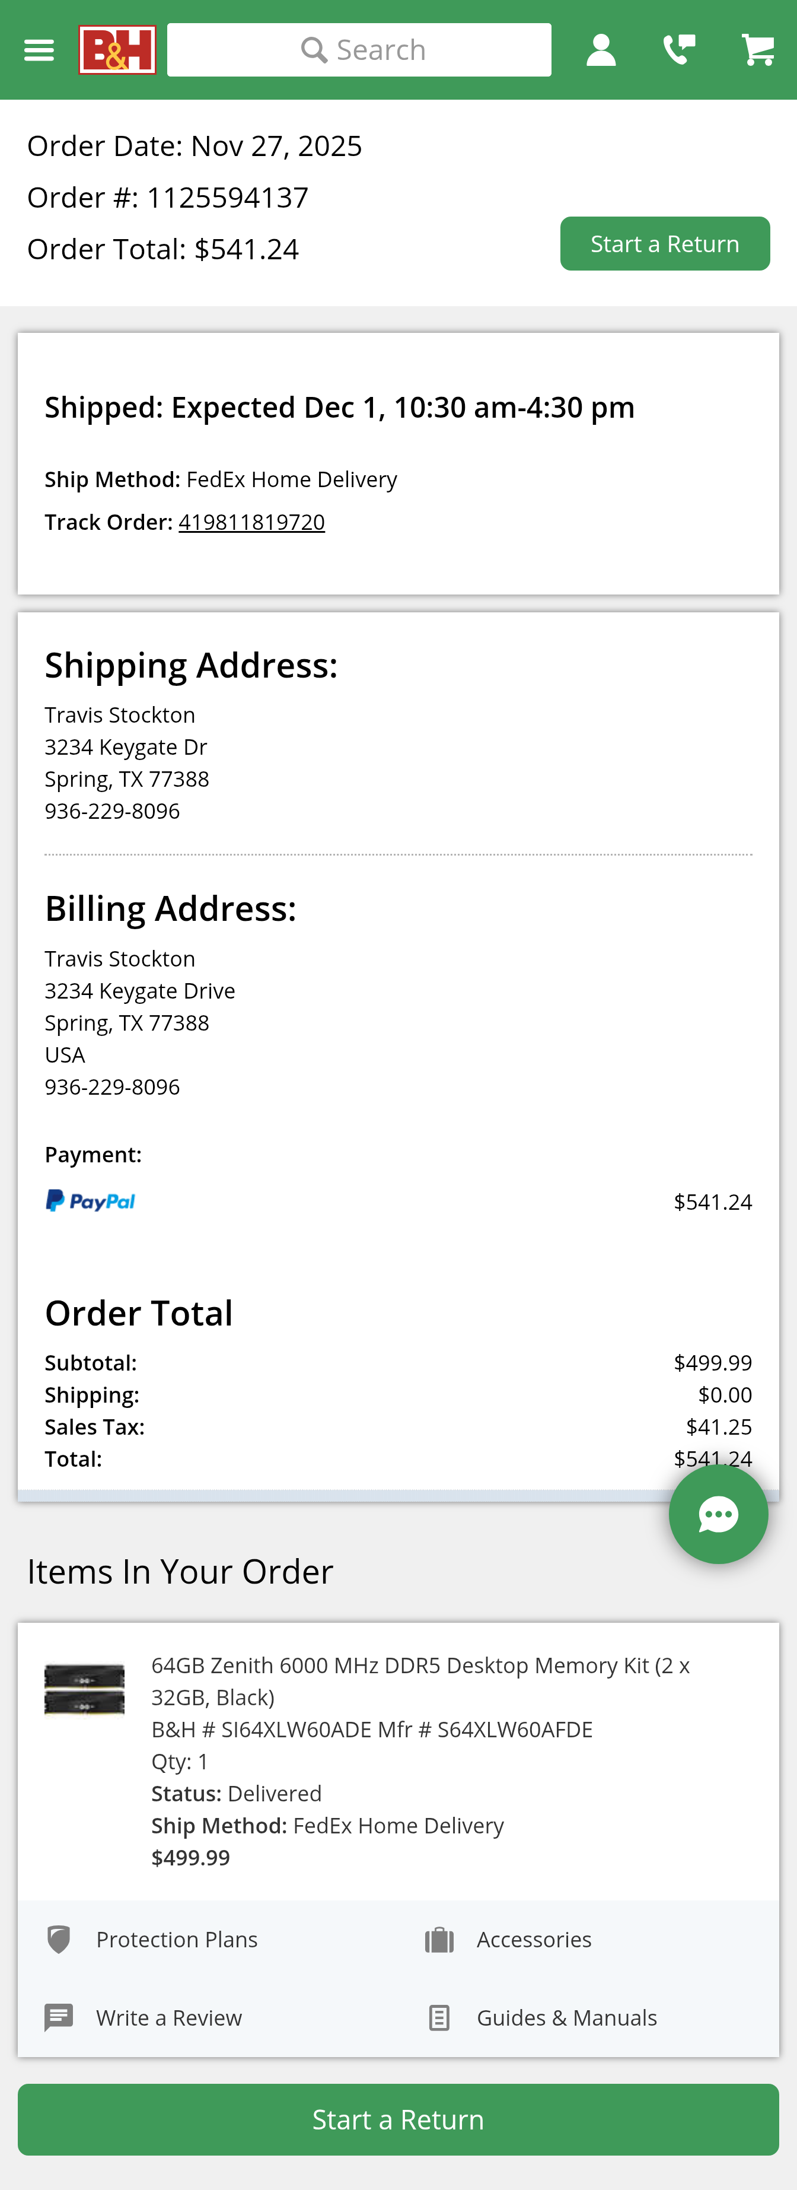Click the Protection Plans shield icon
The width and height of the screenshot is (797, 2190).
pyautogui.click(x=59, y=1939)
